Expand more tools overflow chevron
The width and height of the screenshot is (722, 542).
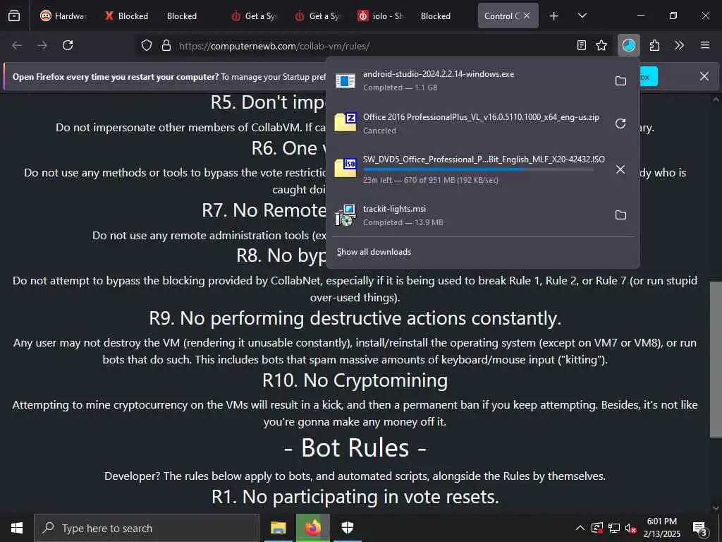pyautogui.click(x=679, y=45)
